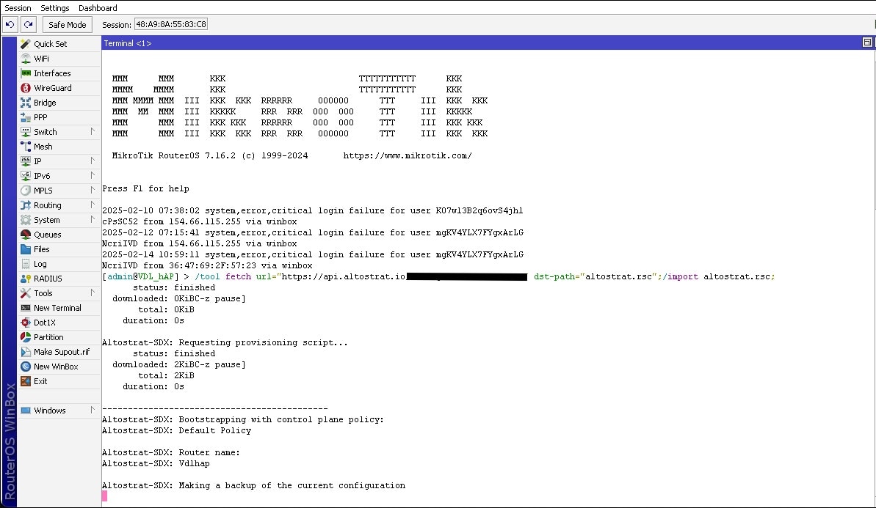This screenshot has height=508, width=876.
Task: Click the Bridge icon
Action: tap(26, 103)
